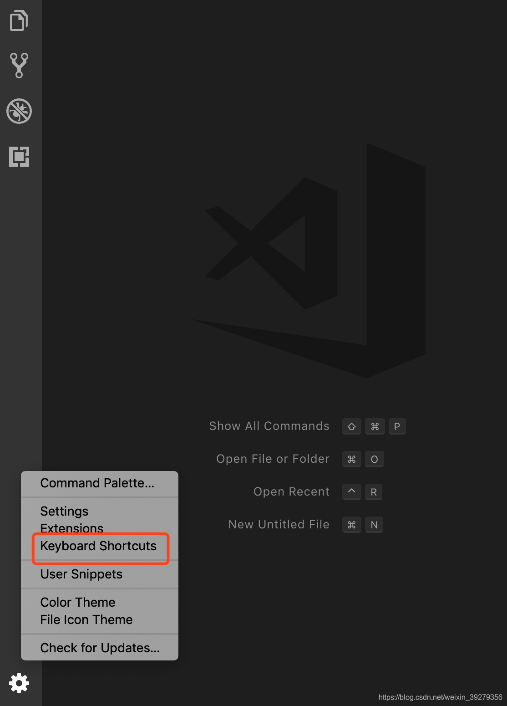Click the N key hint for New Untitled File
Screen dimensions: 507x706
[x=374, y=525]
